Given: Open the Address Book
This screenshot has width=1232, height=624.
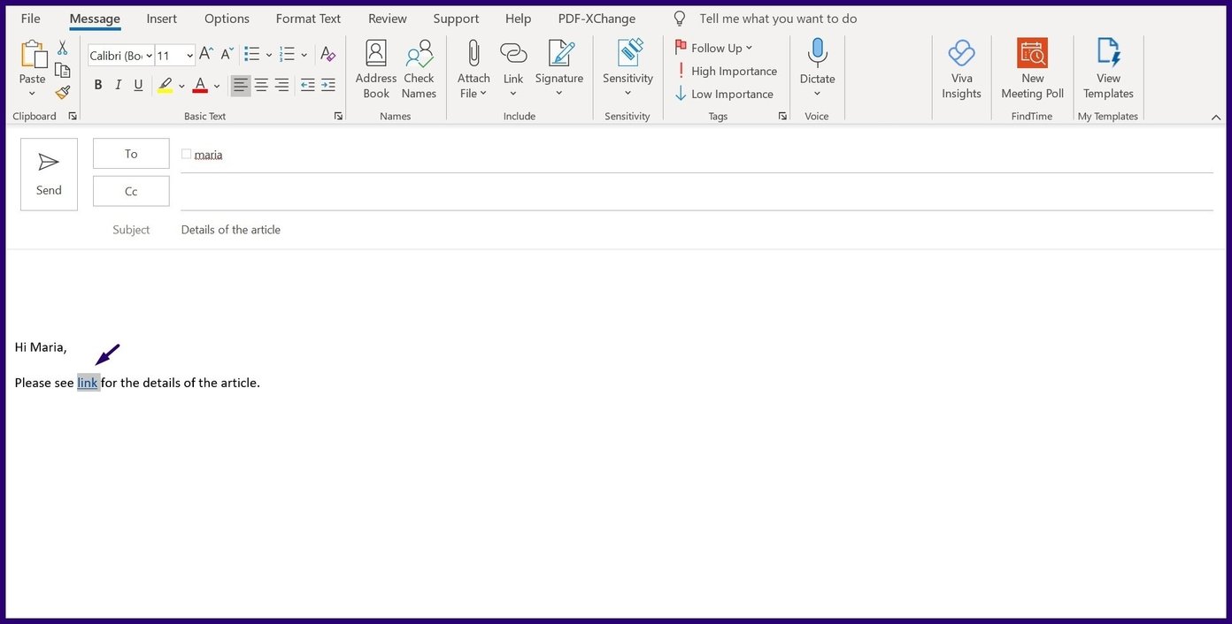Looking at the screenshot, I should [x=375, y=69].
